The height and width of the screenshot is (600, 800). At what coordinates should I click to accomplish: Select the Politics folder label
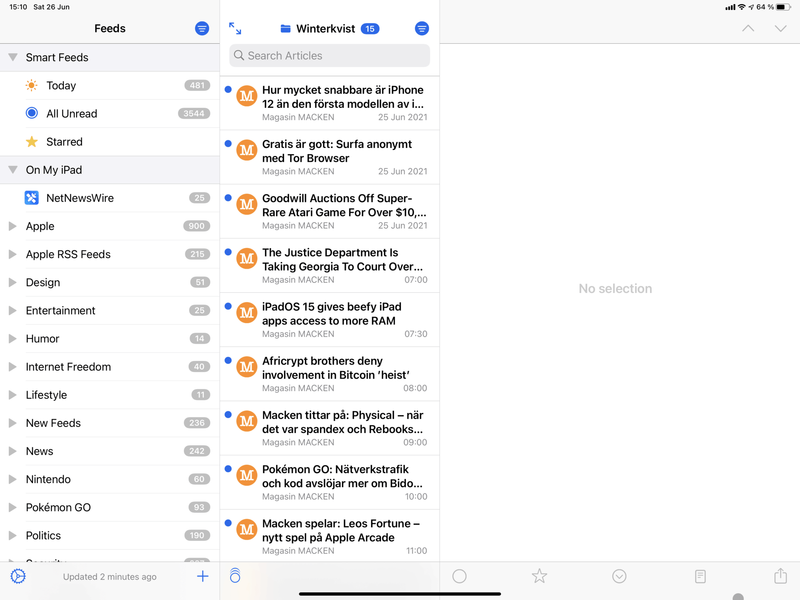[x=43, y=536]
